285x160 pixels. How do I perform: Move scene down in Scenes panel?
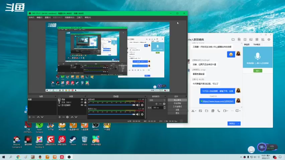point(42,117)
